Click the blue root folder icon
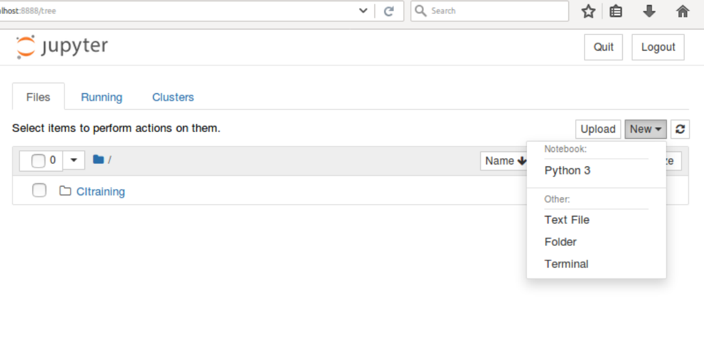Viewport: 704px width, 351px height. click(x=98, y=160)
